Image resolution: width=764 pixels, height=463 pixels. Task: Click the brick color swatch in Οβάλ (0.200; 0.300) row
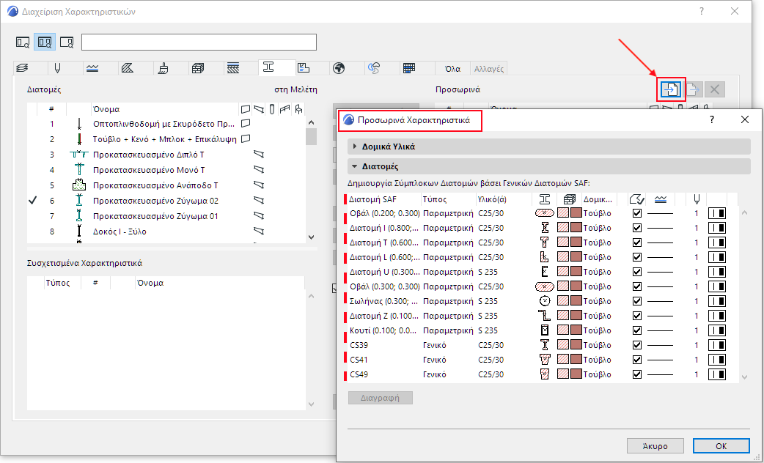coord(576,213)
